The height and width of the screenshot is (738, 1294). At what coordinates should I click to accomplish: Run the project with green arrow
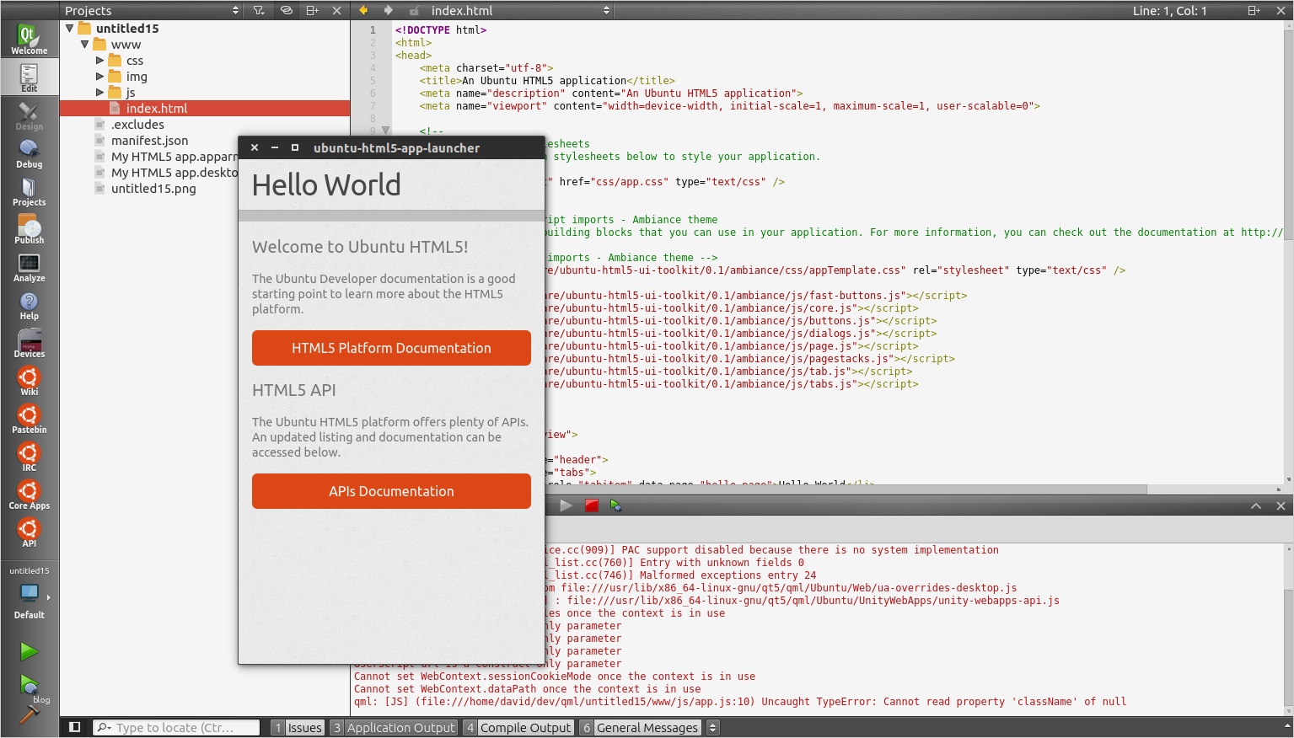point(29,651)
